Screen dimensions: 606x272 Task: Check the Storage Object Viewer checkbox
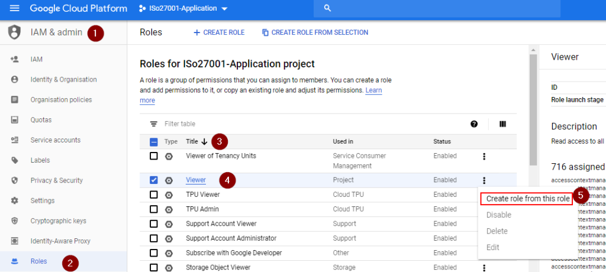point(154,267)
